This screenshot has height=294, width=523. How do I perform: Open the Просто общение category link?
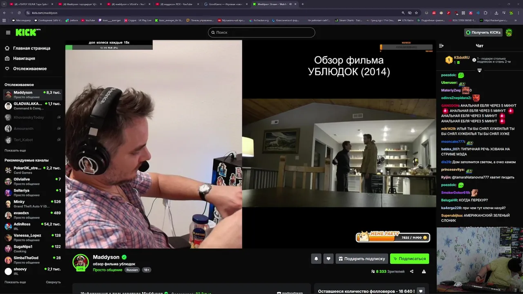[x=107, y=270]
